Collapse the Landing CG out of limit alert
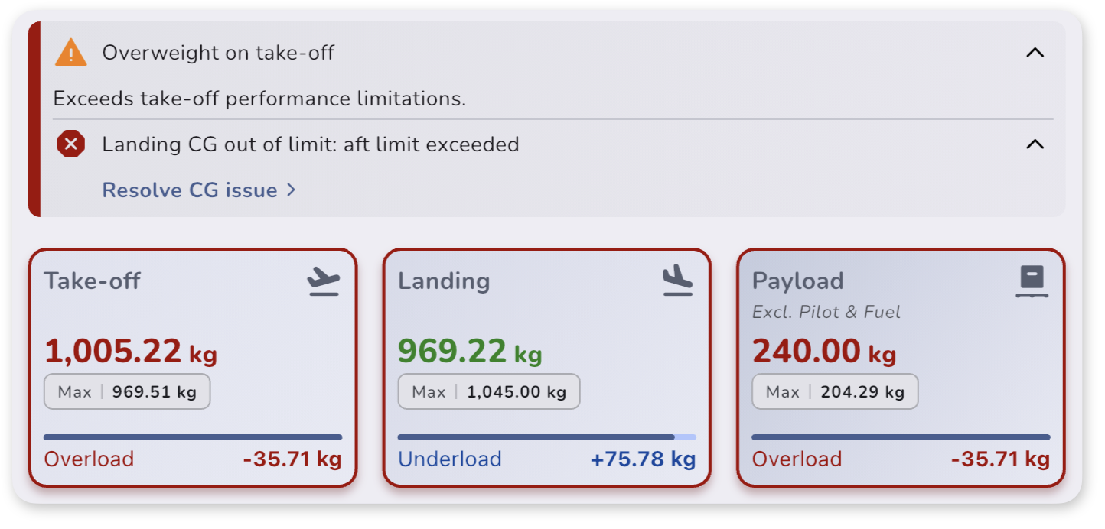 [1035, 144]
